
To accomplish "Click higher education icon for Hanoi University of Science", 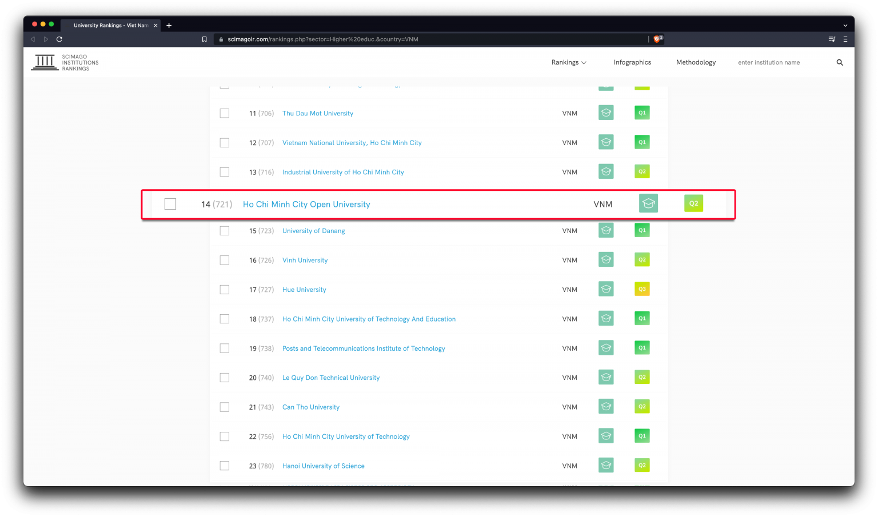I will click(x=606, y=466).
